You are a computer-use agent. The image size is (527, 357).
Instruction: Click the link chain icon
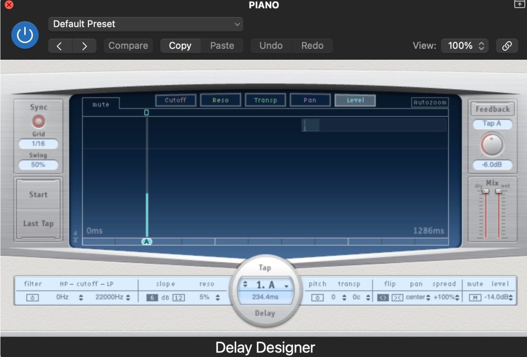(x=507, y=46)
